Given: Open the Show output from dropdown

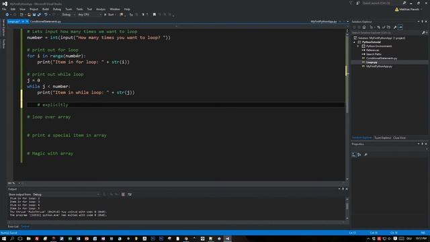Looking at the screenshot, I should (66, 194).
